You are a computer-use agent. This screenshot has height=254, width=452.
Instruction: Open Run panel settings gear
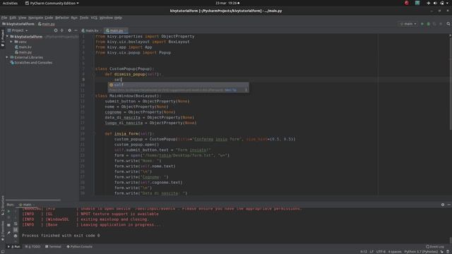(443, 205)
